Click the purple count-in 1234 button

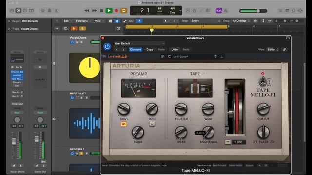pos(219,11)
